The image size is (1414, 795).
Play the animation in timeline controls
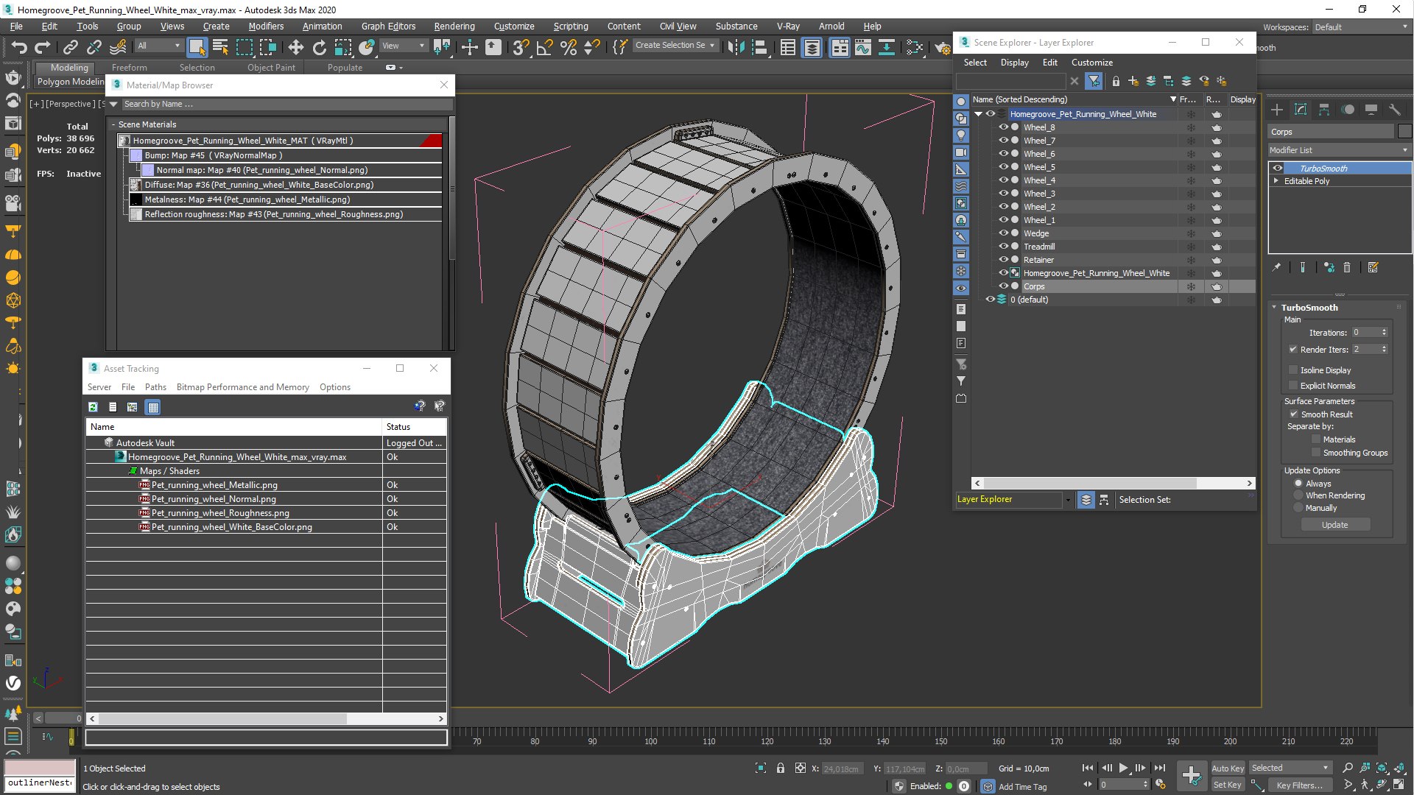click(1123, 768)
